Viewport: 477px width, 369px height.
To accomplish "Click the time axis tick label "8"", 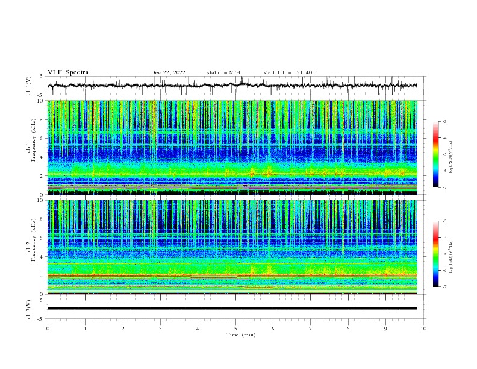I will point(348,329).
